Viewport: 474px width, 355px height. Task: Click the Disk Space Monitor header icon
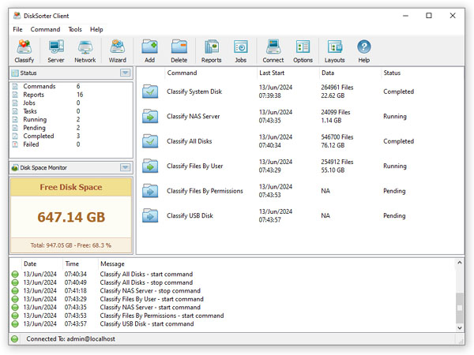tap(15, 167)
